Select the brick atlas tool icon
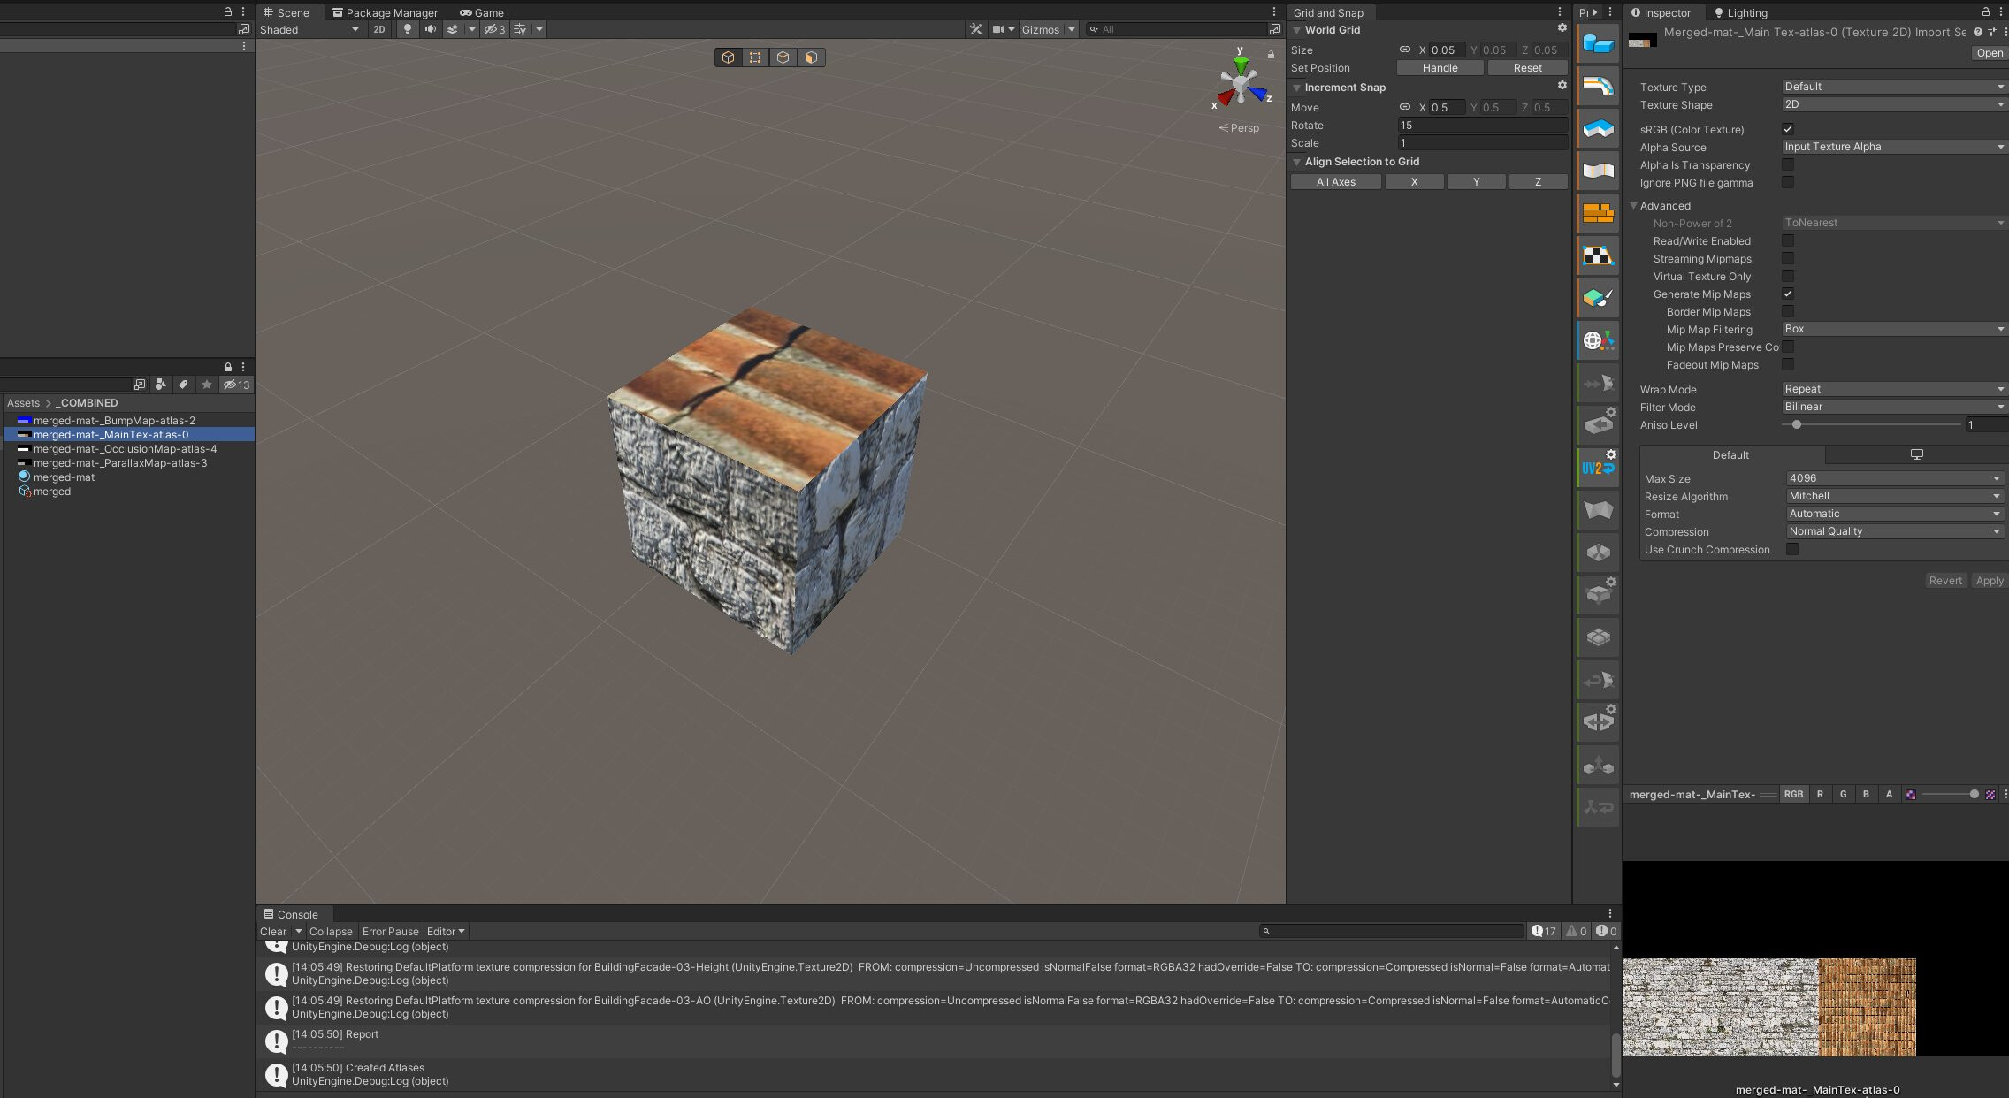 [1597, 213]
